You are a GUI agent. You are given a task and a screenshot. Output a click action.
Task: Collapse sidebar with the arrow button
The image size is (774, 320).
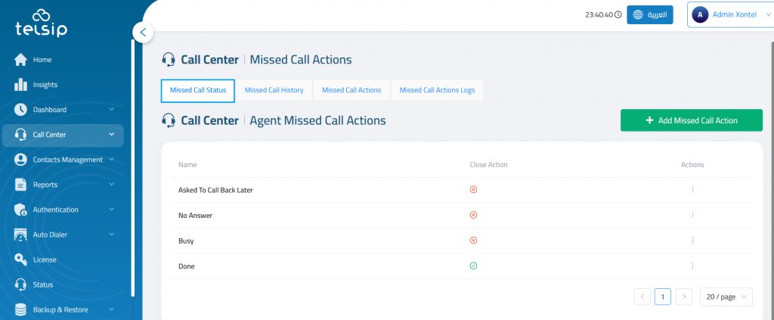click(x=143, y=33)
